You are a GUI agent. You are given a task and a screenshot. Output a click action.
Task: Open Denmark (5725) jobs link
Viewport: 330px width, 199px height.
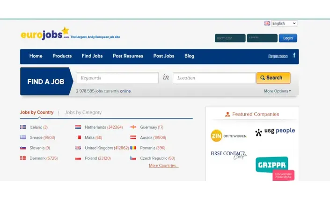pyautogui.click(x=44, y=158)
